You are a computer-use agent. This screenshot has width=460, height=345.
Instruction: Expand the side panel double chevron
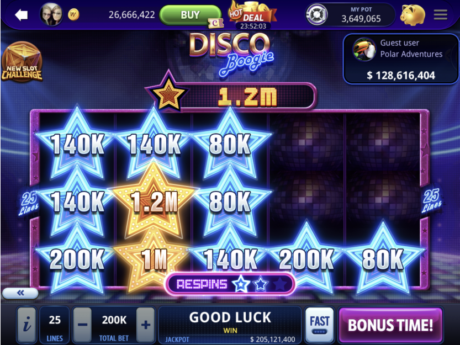tap(20, 293)
